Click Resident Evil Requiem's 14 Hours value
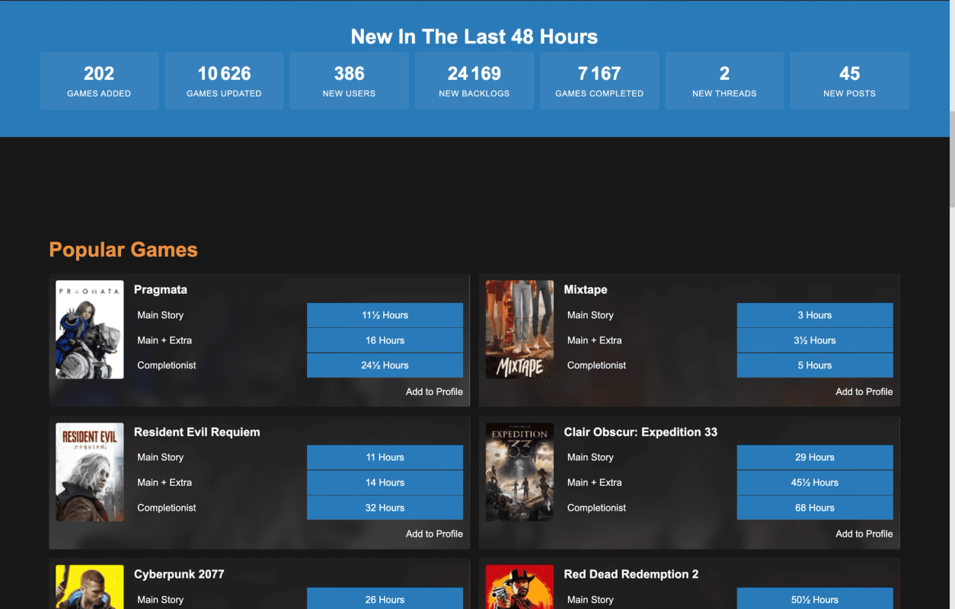The image size is (955, 609). (385, 483)
